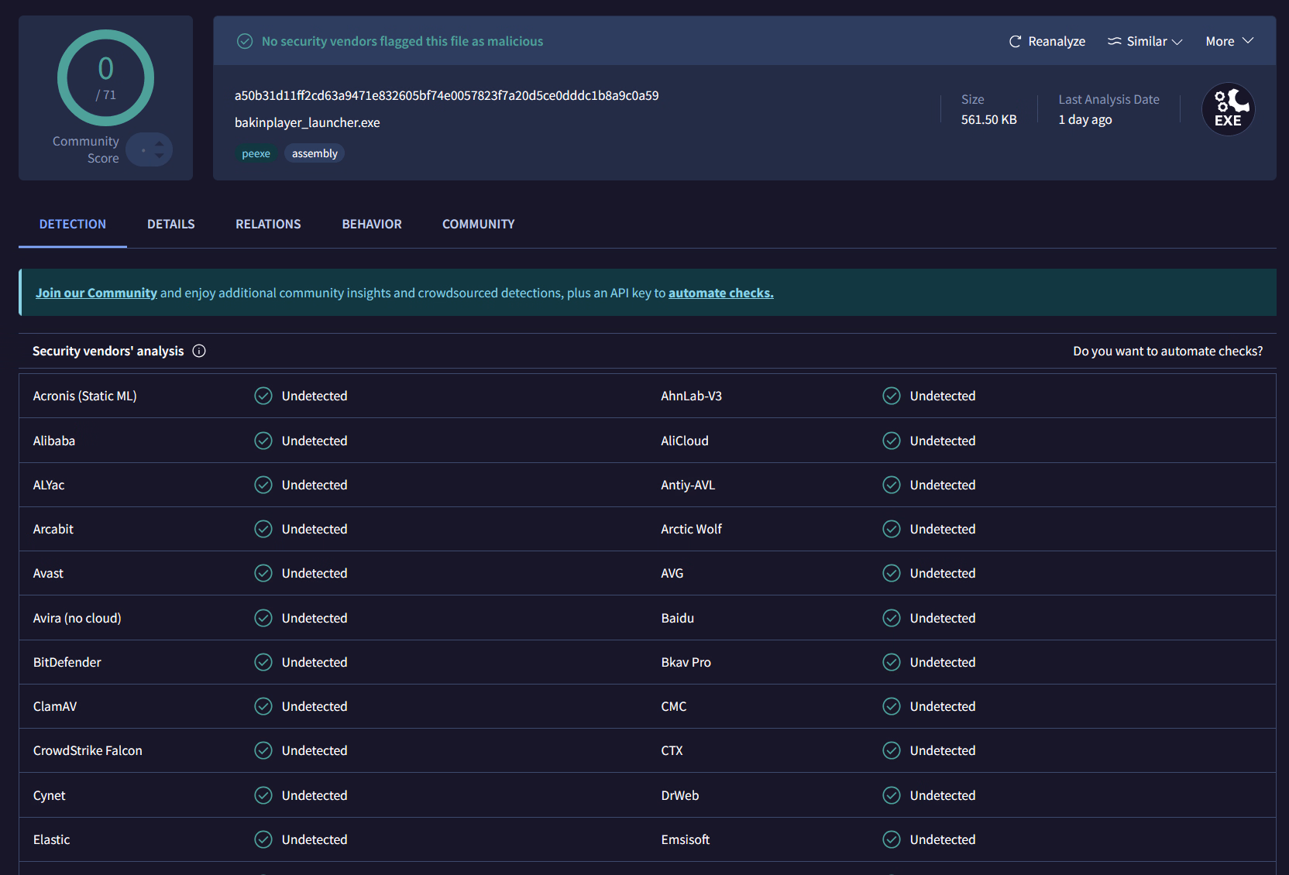Click the Antiy-AVL undetected check icon
Image resolution: width=1289 pixels, height=875 pixels.
[x=892, y=485]
